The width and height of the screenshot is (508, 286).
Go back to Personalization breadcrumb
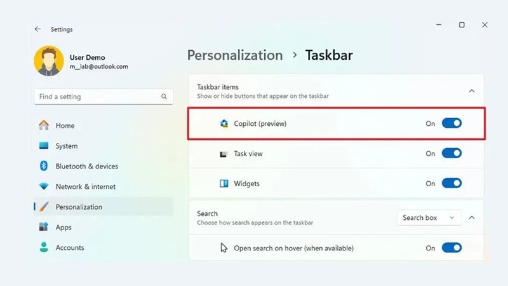coord(235,55)
